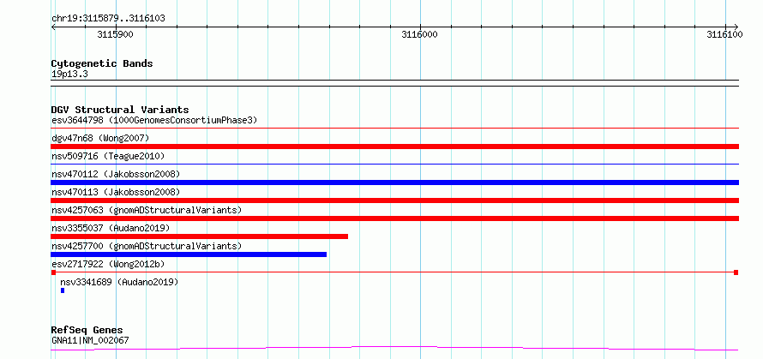Click the nsv4257063 (gnomADStructuralVariants) label
The height and width of the screenshot is (359, 763).
click(x=147, y=210)
